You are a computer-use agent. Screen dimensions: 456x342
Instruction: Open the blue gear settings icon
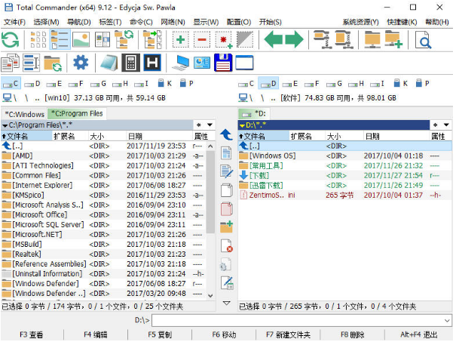click(x=81, y=63)
